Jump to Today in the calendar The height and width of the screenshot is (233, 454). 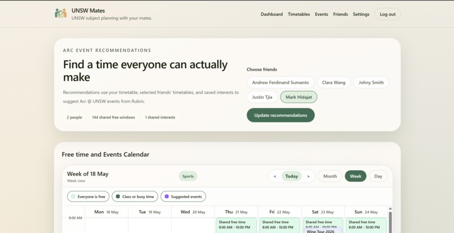click(x=291, y=176)
